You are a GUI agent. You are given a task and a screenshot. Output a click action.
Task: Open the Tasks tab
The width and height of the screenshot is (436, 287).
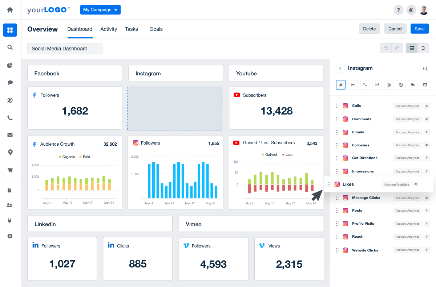(x=132, y=29)
